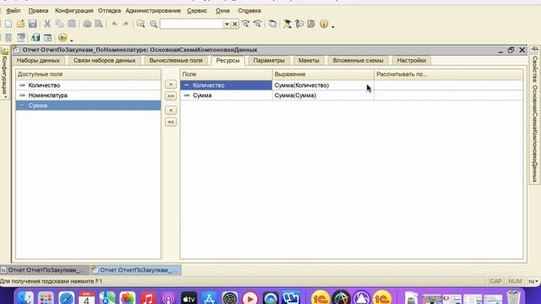Open the Окна menu
The width and height of the screenshot is (541, 304).
[x=222, y=11]
